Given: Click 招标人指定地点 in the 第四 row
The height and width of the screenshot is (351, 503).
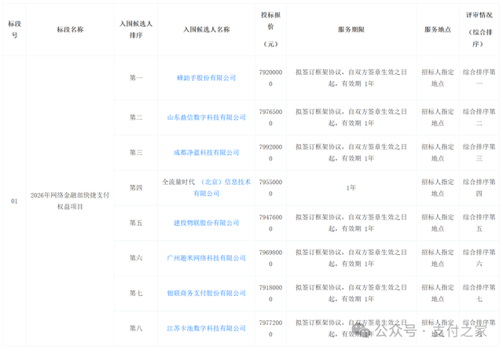Looking at the screenshot, I should [x=438, y=187].
